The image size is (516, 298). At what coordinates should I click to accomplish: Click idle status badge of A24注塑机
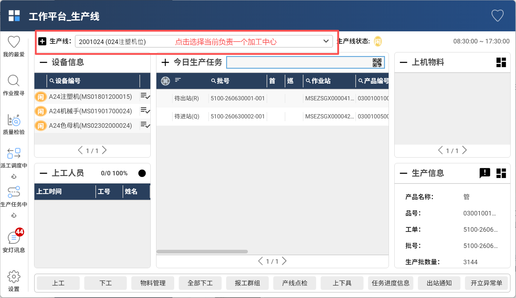tap(41, 97)
